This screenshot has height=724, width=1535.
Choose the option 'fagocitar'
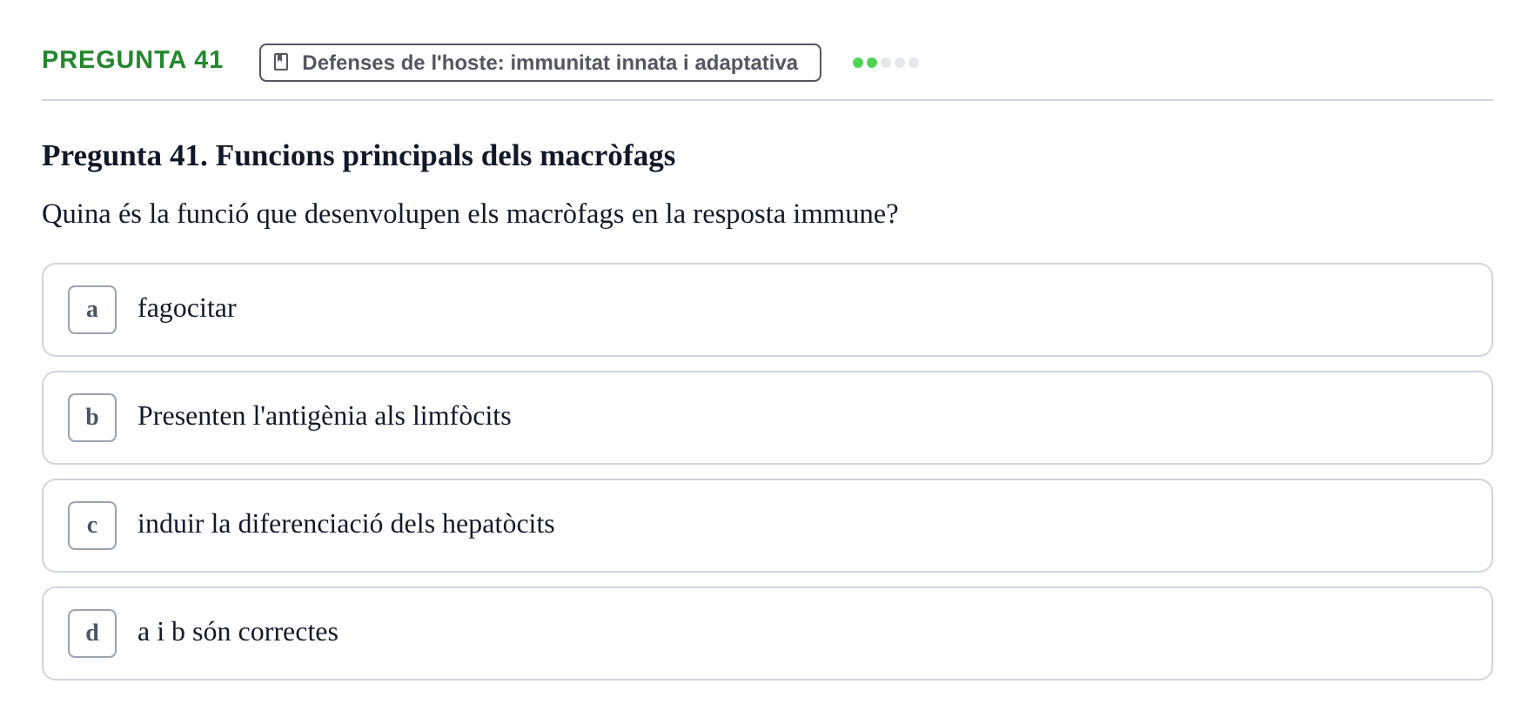[x=187, y=309]
